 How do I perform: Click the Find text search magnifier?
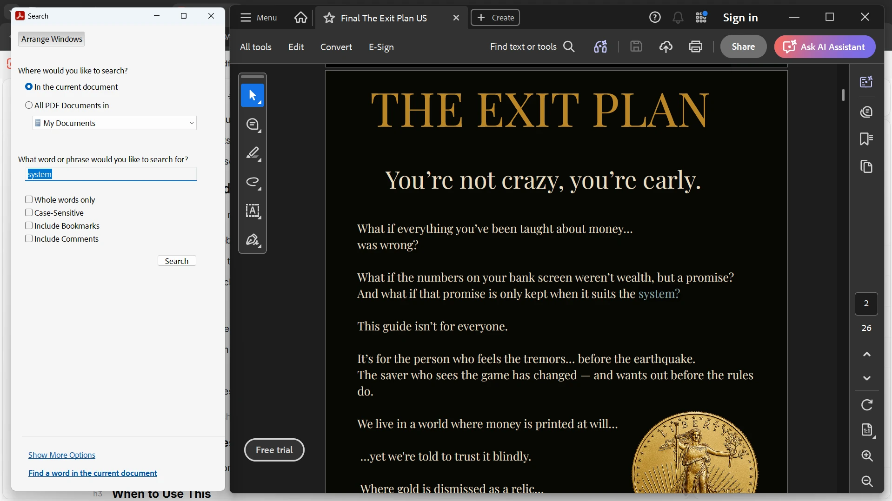(569, 47)
